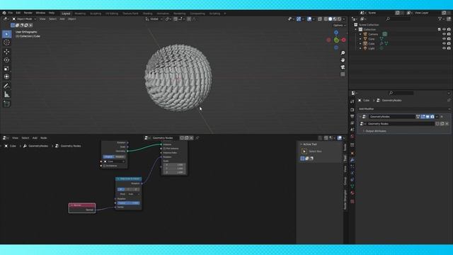
Task: Toggle viewport gizmo visibility button
Action: click(299, 19)
